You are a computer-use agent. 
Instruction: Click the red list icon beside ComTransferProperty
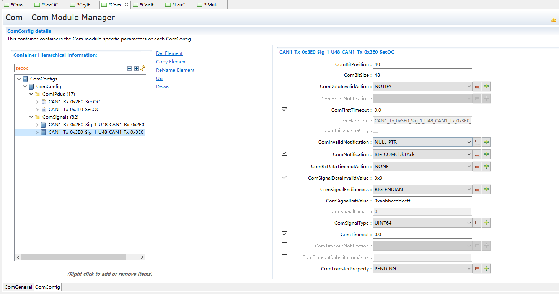(477, 269)
